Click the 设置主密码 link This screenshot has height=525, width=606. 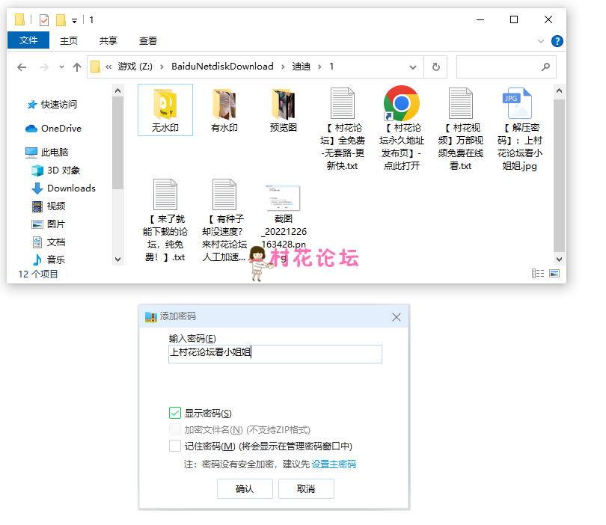[334, 464]
